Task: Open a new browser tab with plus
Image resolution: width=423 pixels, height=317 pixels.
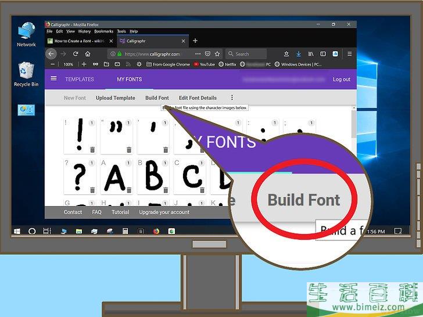Action: [195, 41]
